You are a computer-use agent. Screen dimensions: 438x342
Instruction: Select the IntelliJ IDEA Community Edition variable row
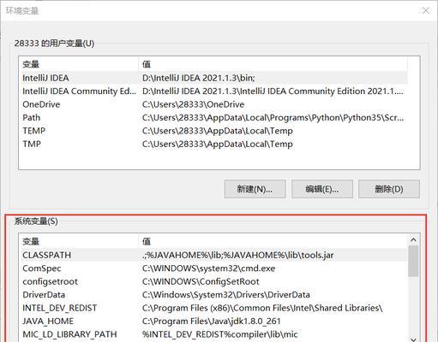click(213, 91)
